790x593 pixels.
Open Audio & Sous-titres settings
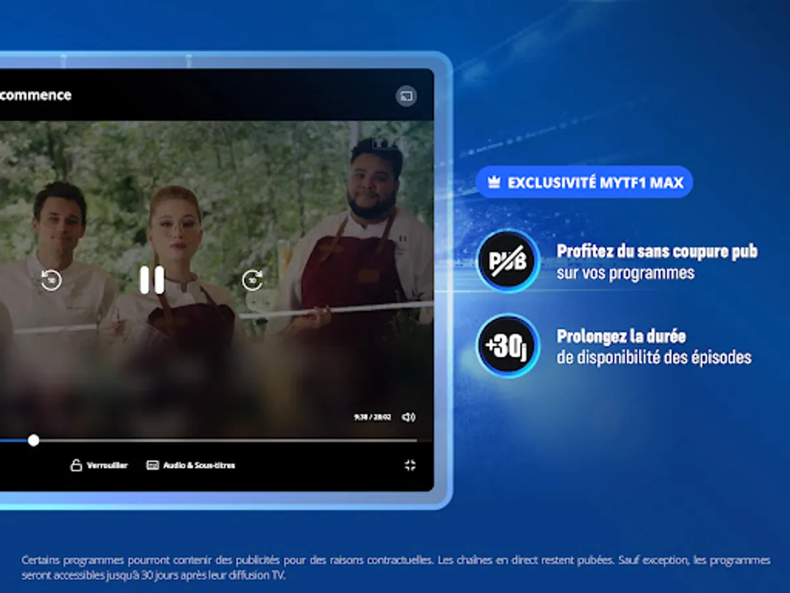pos(190,465)
